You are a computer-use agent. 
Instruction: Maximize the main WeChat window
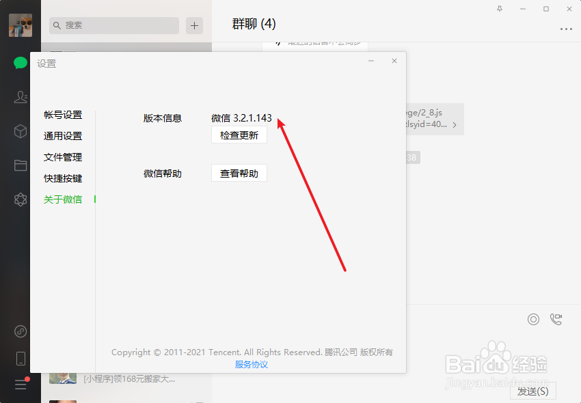click(546, 9)
